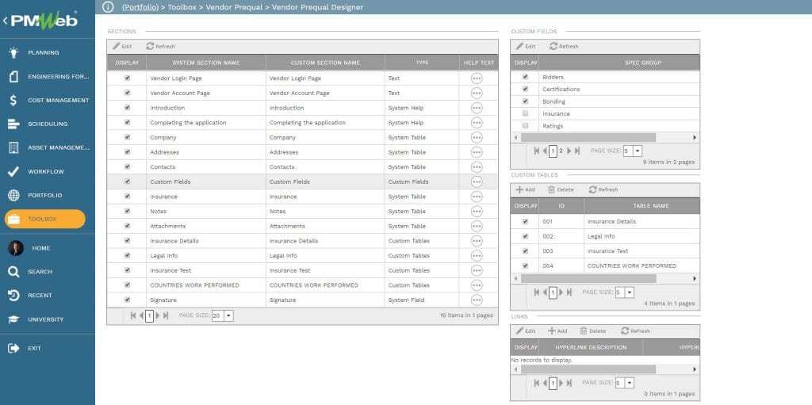Go to last page in Custom Fields pager
Viewport: 812px width, 405px height.
point(577,151)
